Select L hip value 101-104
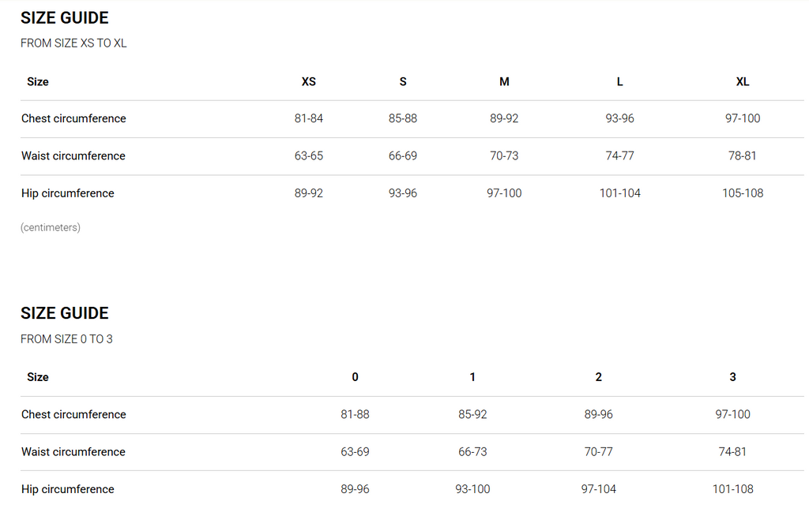Image resolution: width=809 pixels, height=516 pixels. tap(619, 193)
